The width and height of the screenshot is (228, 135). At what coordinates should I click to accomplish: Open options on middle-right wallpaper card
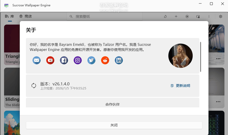218,102
